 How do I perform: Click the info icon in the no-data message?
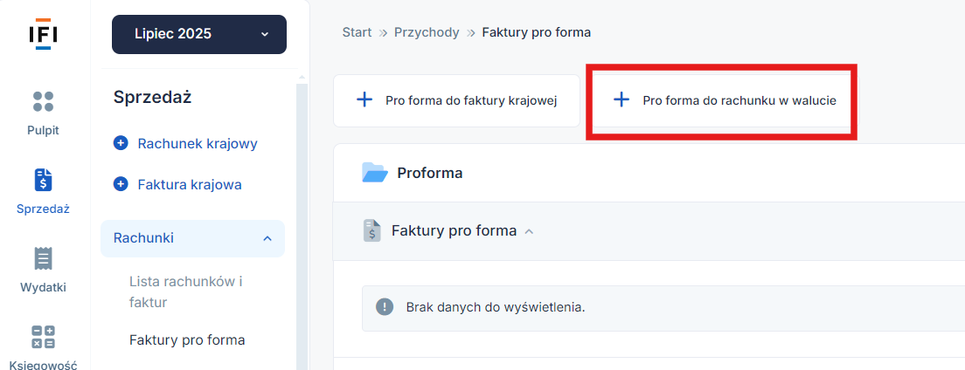pyautogui.click(x=385, y=306)
